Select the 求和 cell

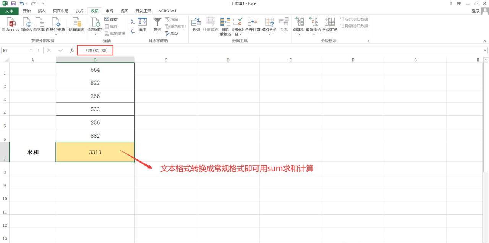click(32, 152)
